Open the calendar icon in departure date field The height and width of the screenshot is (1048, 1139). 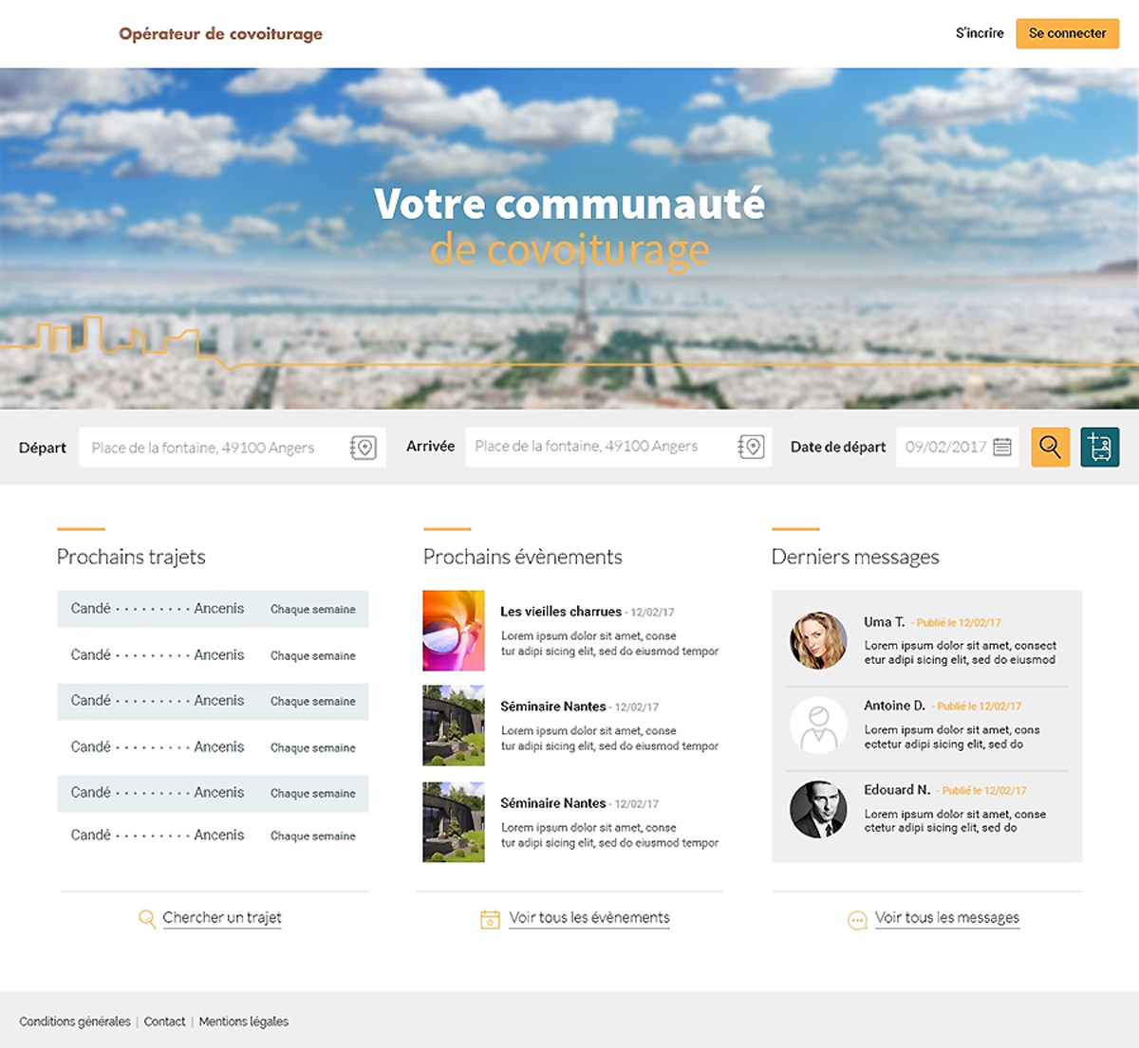pos(1002,447)
